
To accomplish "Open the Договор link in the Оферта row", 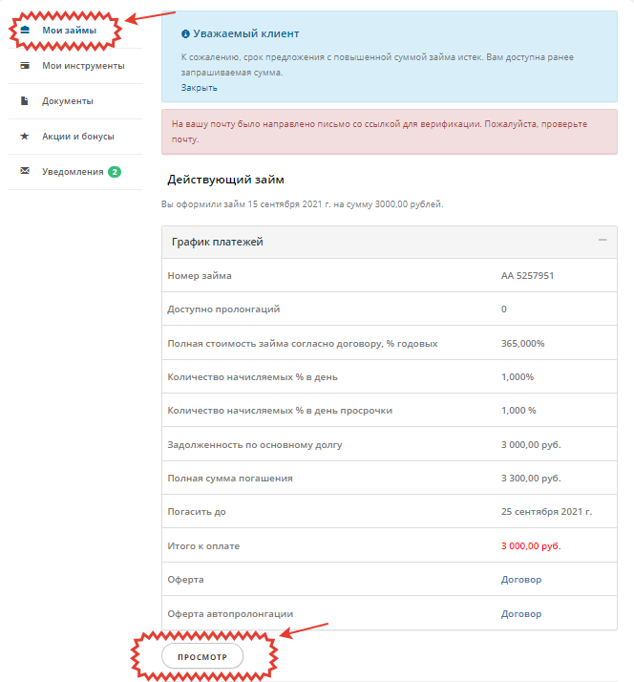I will click(521, 580).
